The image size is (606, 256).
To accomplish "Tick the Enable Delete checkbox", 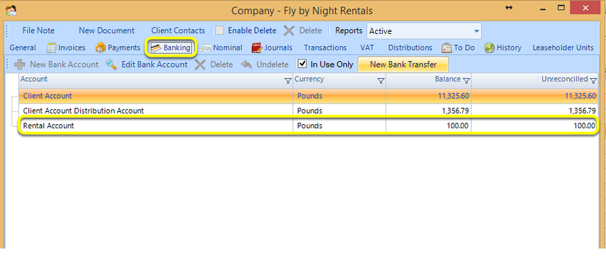I will [219, 30].
